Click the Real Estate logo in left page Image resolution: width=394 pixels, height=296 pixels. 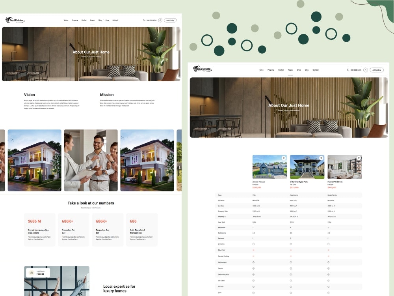15,20
